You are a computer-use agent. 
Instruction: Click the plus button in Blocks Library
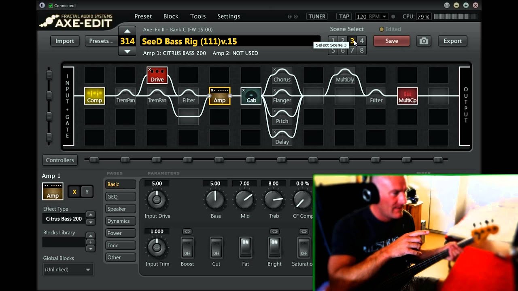tap(91, 242)
